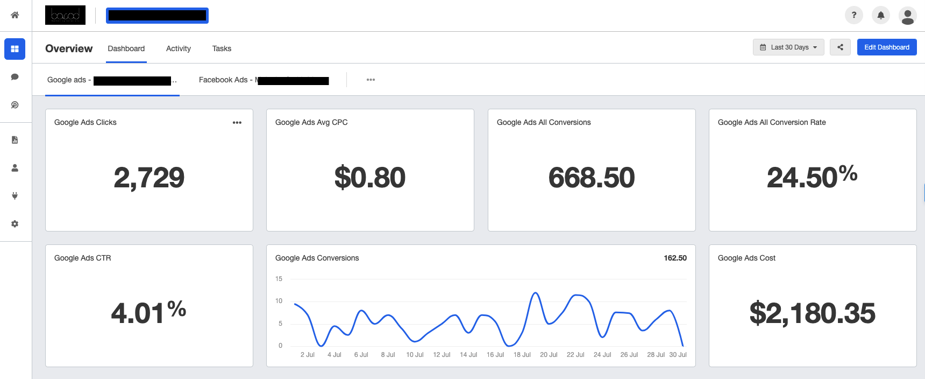Click the 2 Jul label on chart axis
The width and height of the screenshot is (925, 379).
308,355
